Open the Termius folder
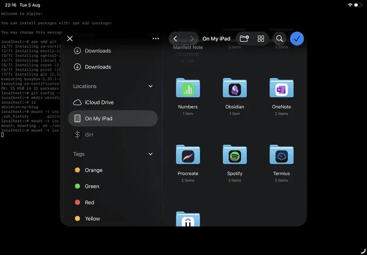 [x=282, y=155]
